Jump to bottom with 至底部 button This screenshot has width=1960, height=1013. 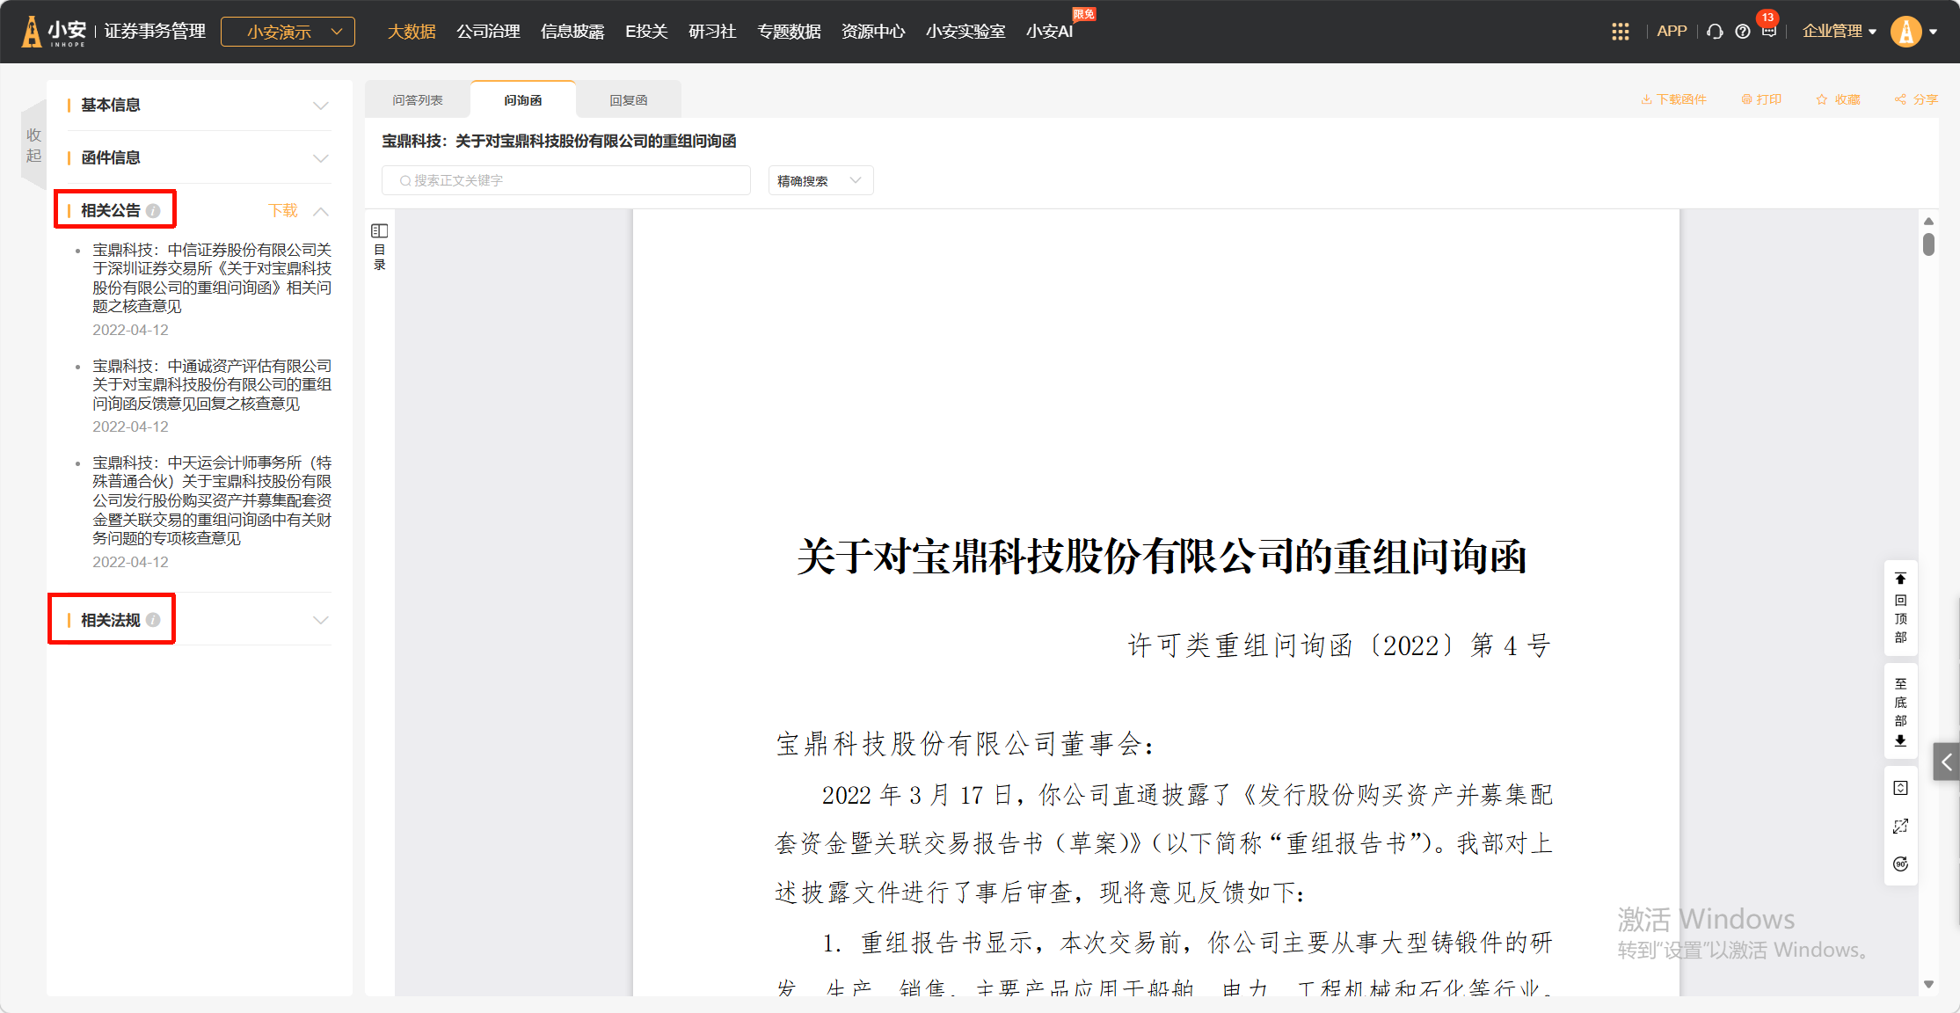pyautogui.click(x=1900, y=711)
